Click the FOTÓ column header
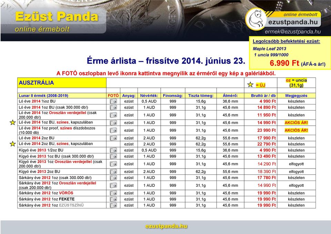The width and height of the screenshot is (331, 234). [113, 95]
